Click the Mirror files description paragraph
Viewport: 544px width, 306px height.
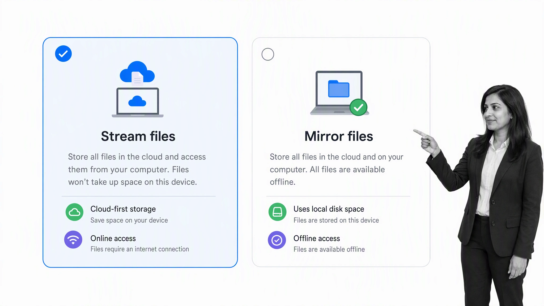[x=337, y=169]
